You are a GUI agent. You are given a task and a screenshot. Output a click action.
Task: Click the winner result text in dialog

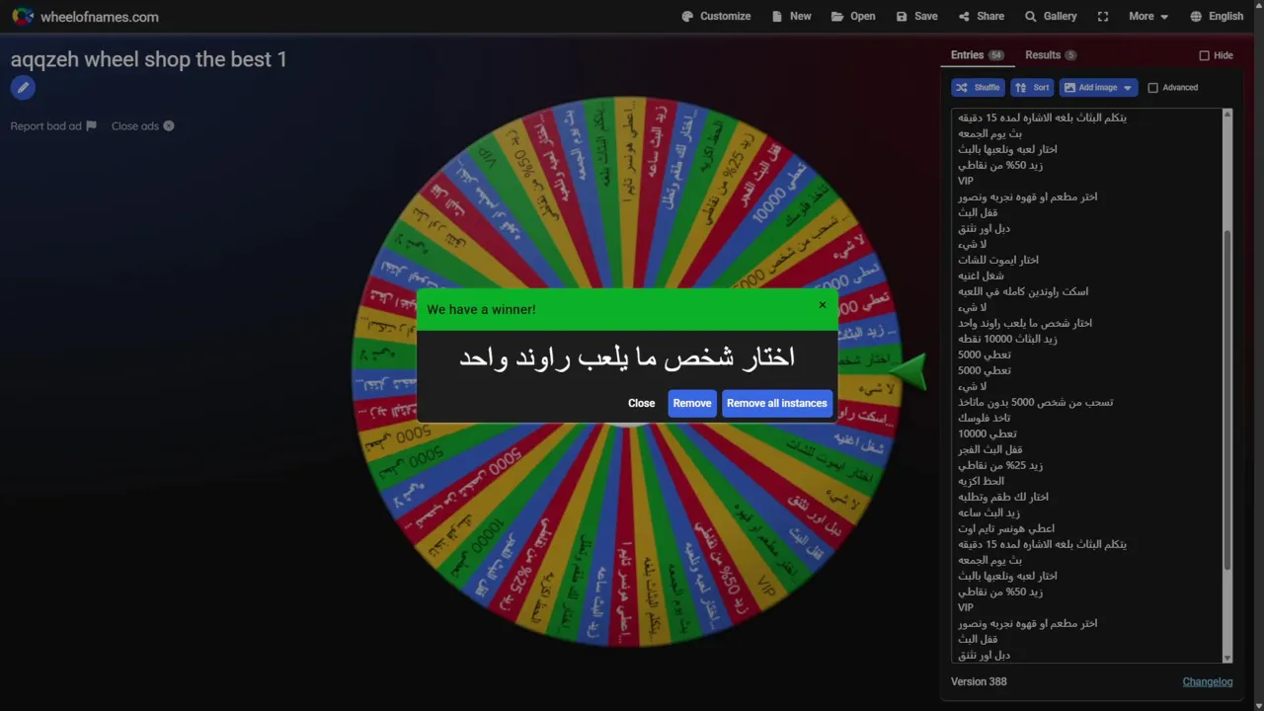pos(627,357)
